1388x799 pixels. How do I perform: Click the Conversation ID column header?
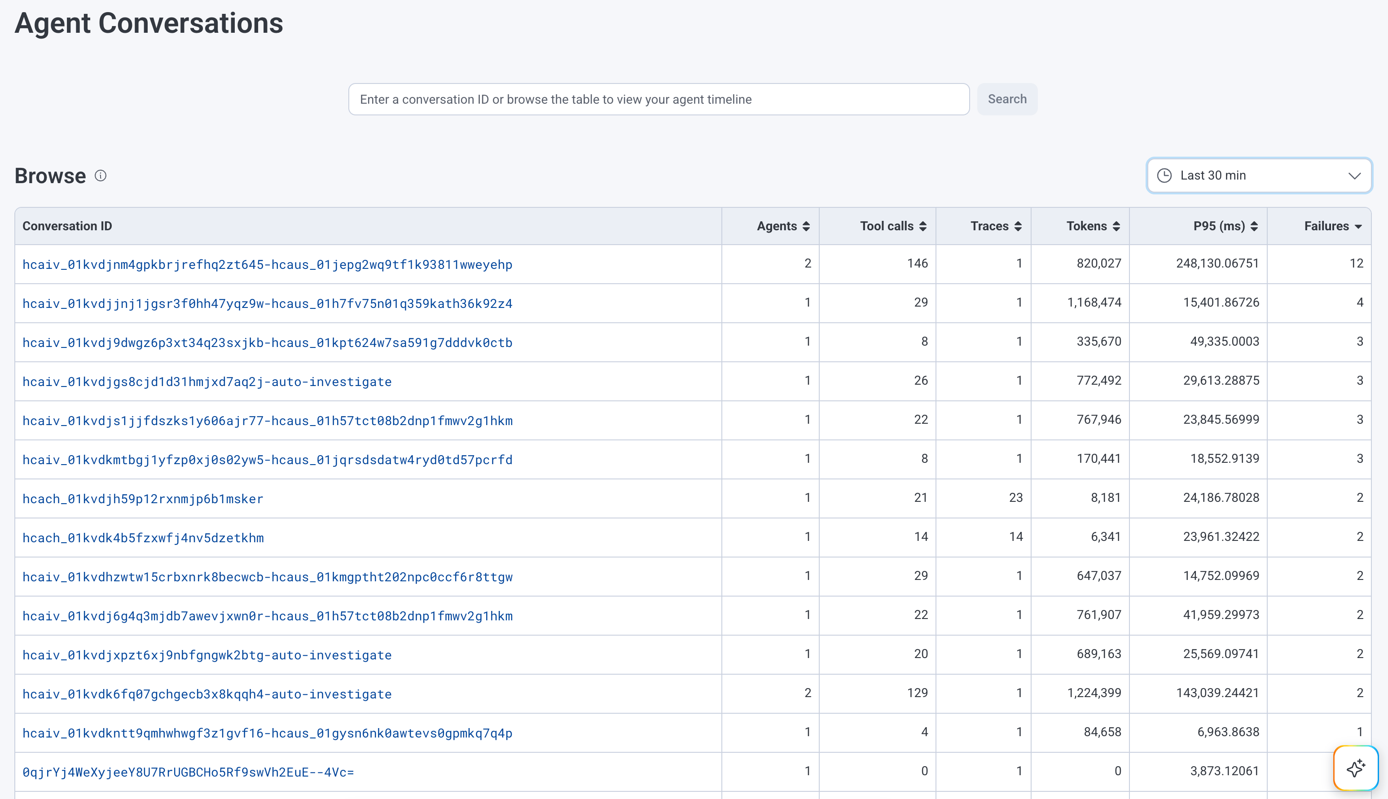pyautogui.click(x=67, y=226)
